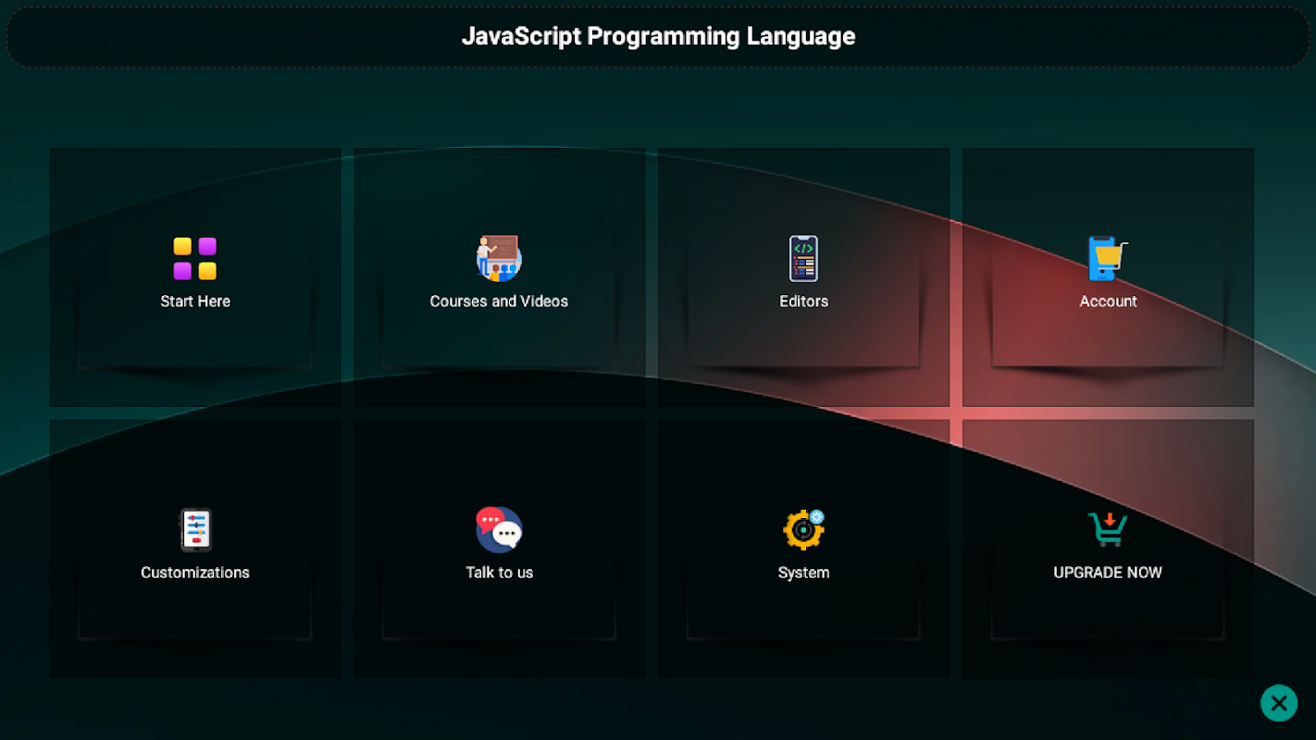Choose the "Customizations" text label
Image resolution: width=1316 pixels, height=740 pixels.
point(195,573)
